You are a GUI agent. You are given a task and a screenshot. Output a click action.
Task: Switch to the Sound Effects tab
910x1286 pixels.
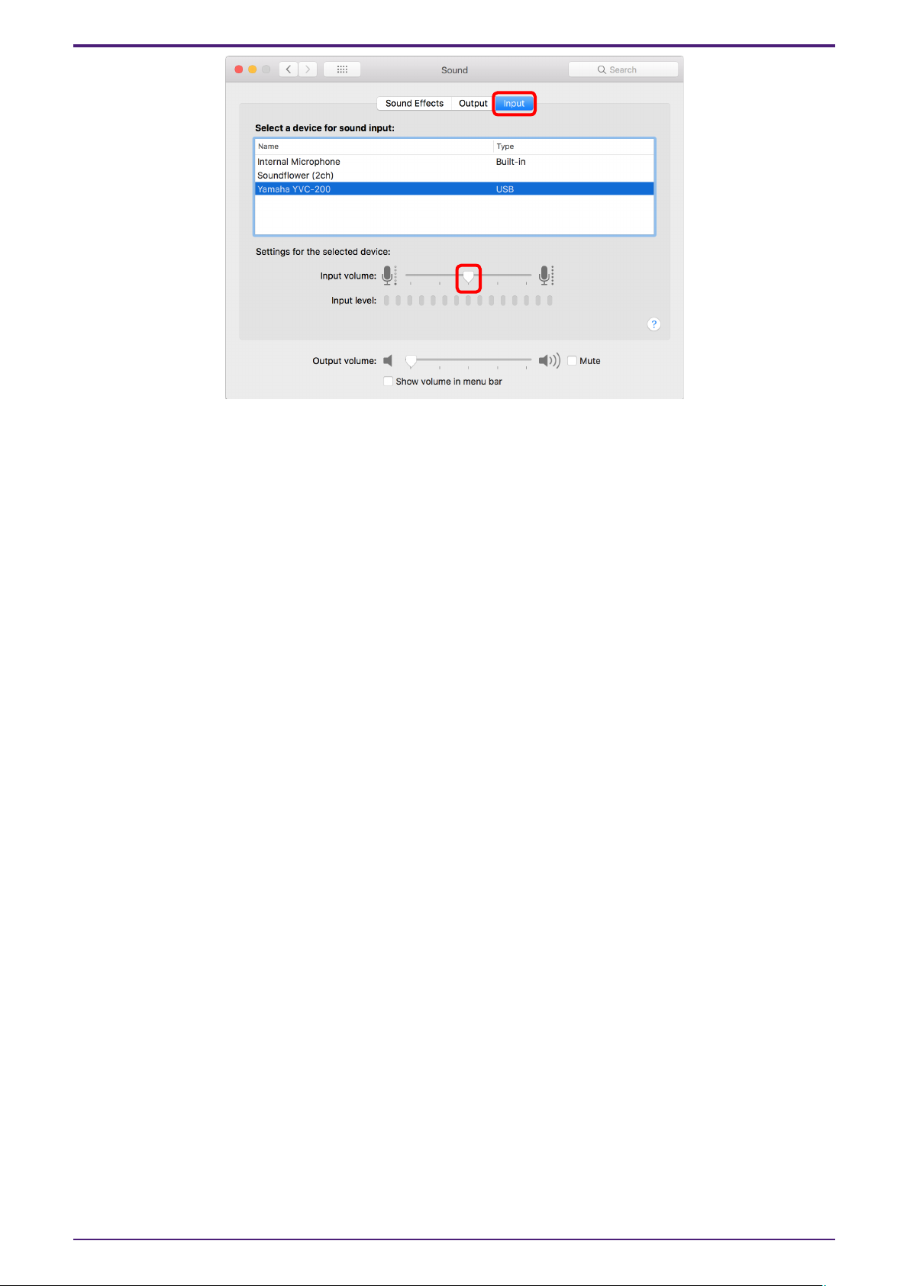coord(414,103)
